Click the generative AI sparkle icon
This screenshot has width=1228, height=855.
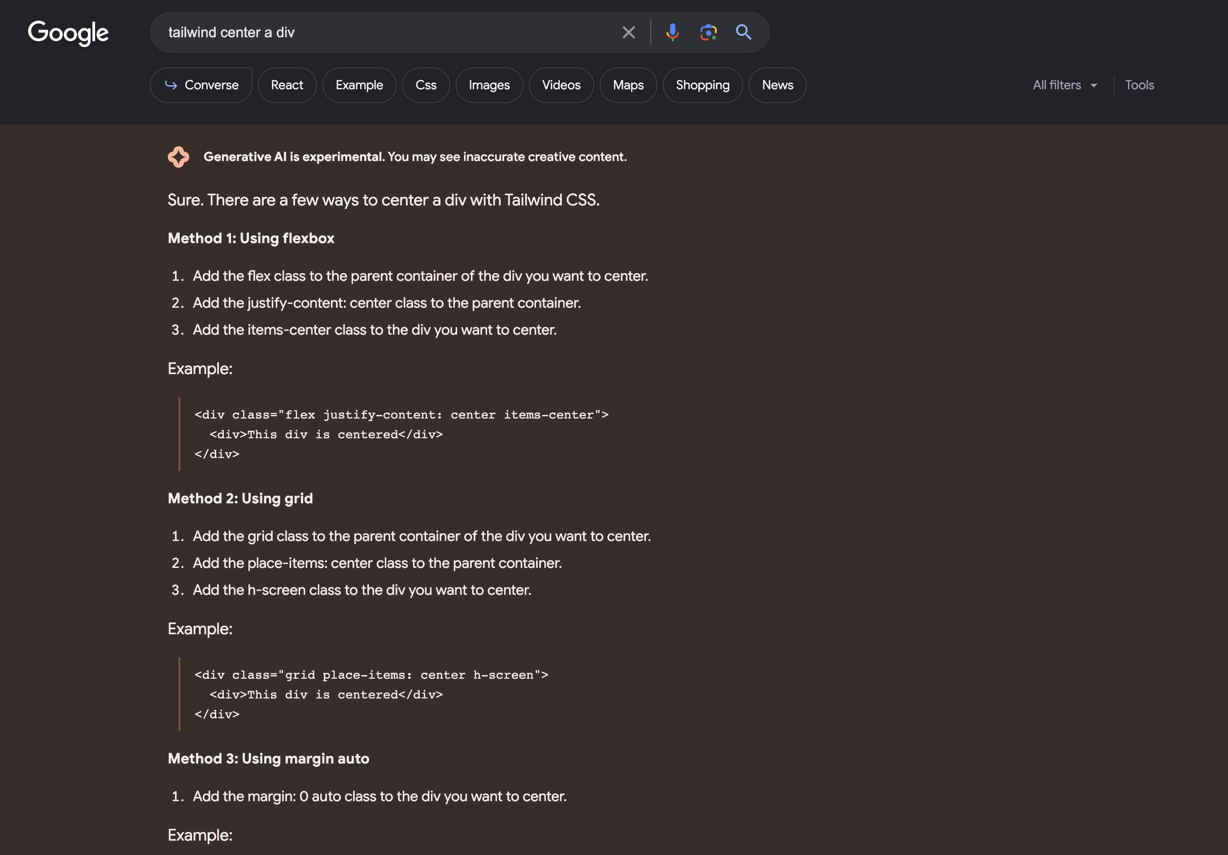point(178,157)
